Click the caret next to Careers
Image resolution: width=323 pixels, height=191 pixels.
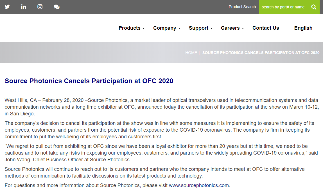(243, 28)
